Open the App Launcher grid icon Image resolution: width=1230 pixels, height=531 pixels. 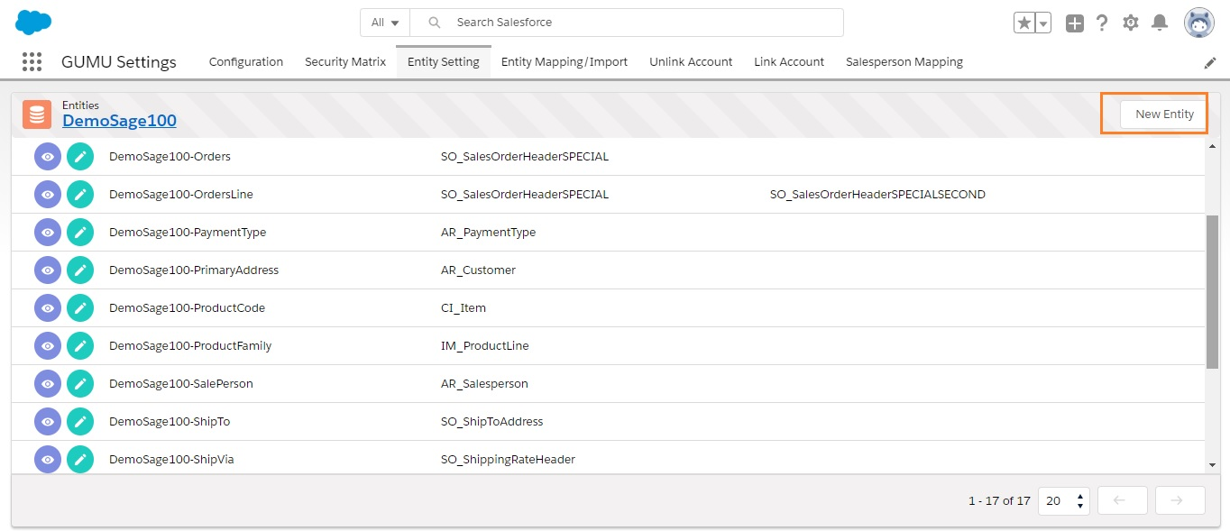[x=32, y=61]
